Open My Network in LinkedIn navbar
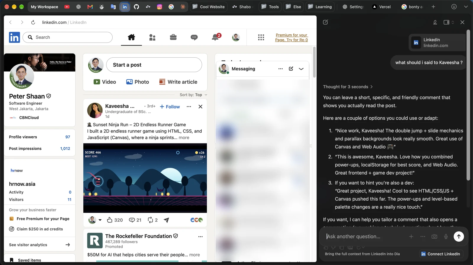This screenshot has width=473, height=265. pos(152,37)
